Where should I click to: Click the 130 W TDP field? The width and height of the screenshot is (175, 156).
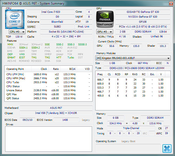pos(19,37)
